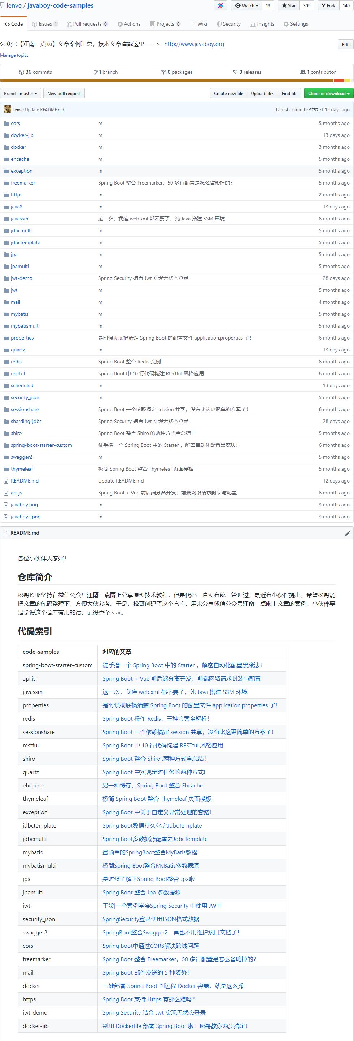Click the api.js file icon
This screenshot has height=1041, width=354.
click(6, 493)
